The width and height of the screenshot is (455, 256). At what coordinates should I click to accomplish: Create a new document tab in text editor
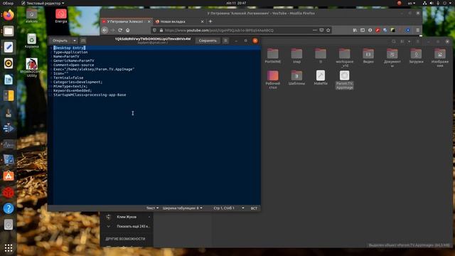pos(83,41)
